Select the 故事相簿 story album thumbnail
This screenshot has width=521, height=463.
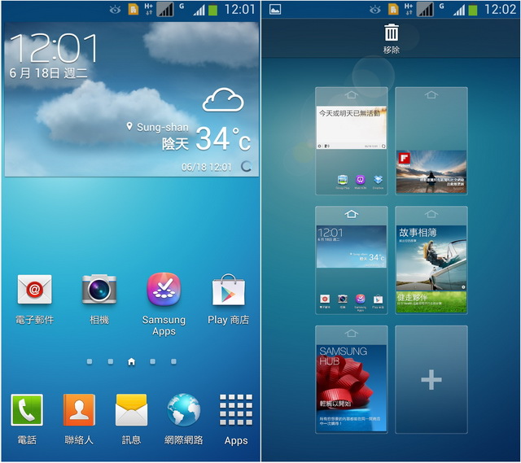pyautogui.click(x=431, y=260)
